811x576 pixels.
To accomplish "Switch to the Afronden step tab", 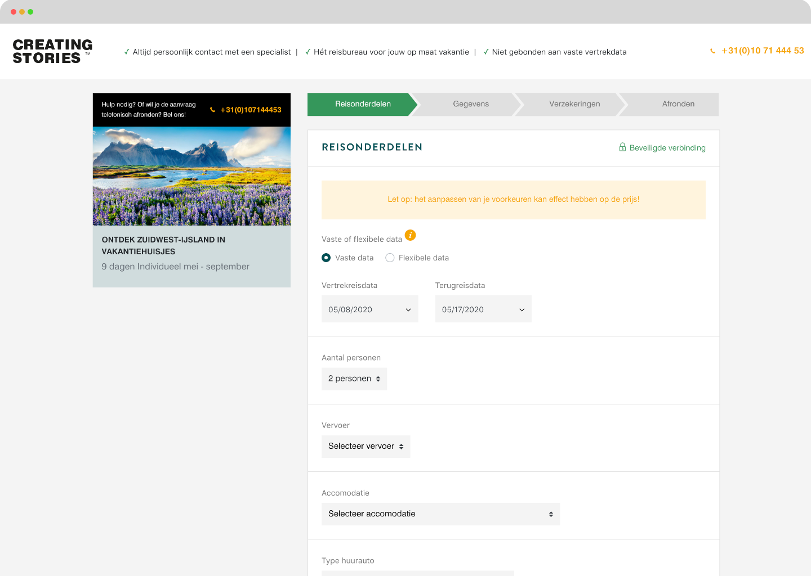I will pyautogui.click(x=678, y=104).
